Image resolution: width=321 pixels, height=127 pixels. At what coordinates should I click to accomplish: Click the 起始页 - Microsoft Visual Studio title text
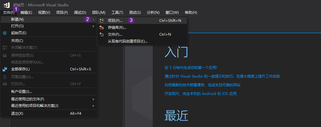point(41,5)
